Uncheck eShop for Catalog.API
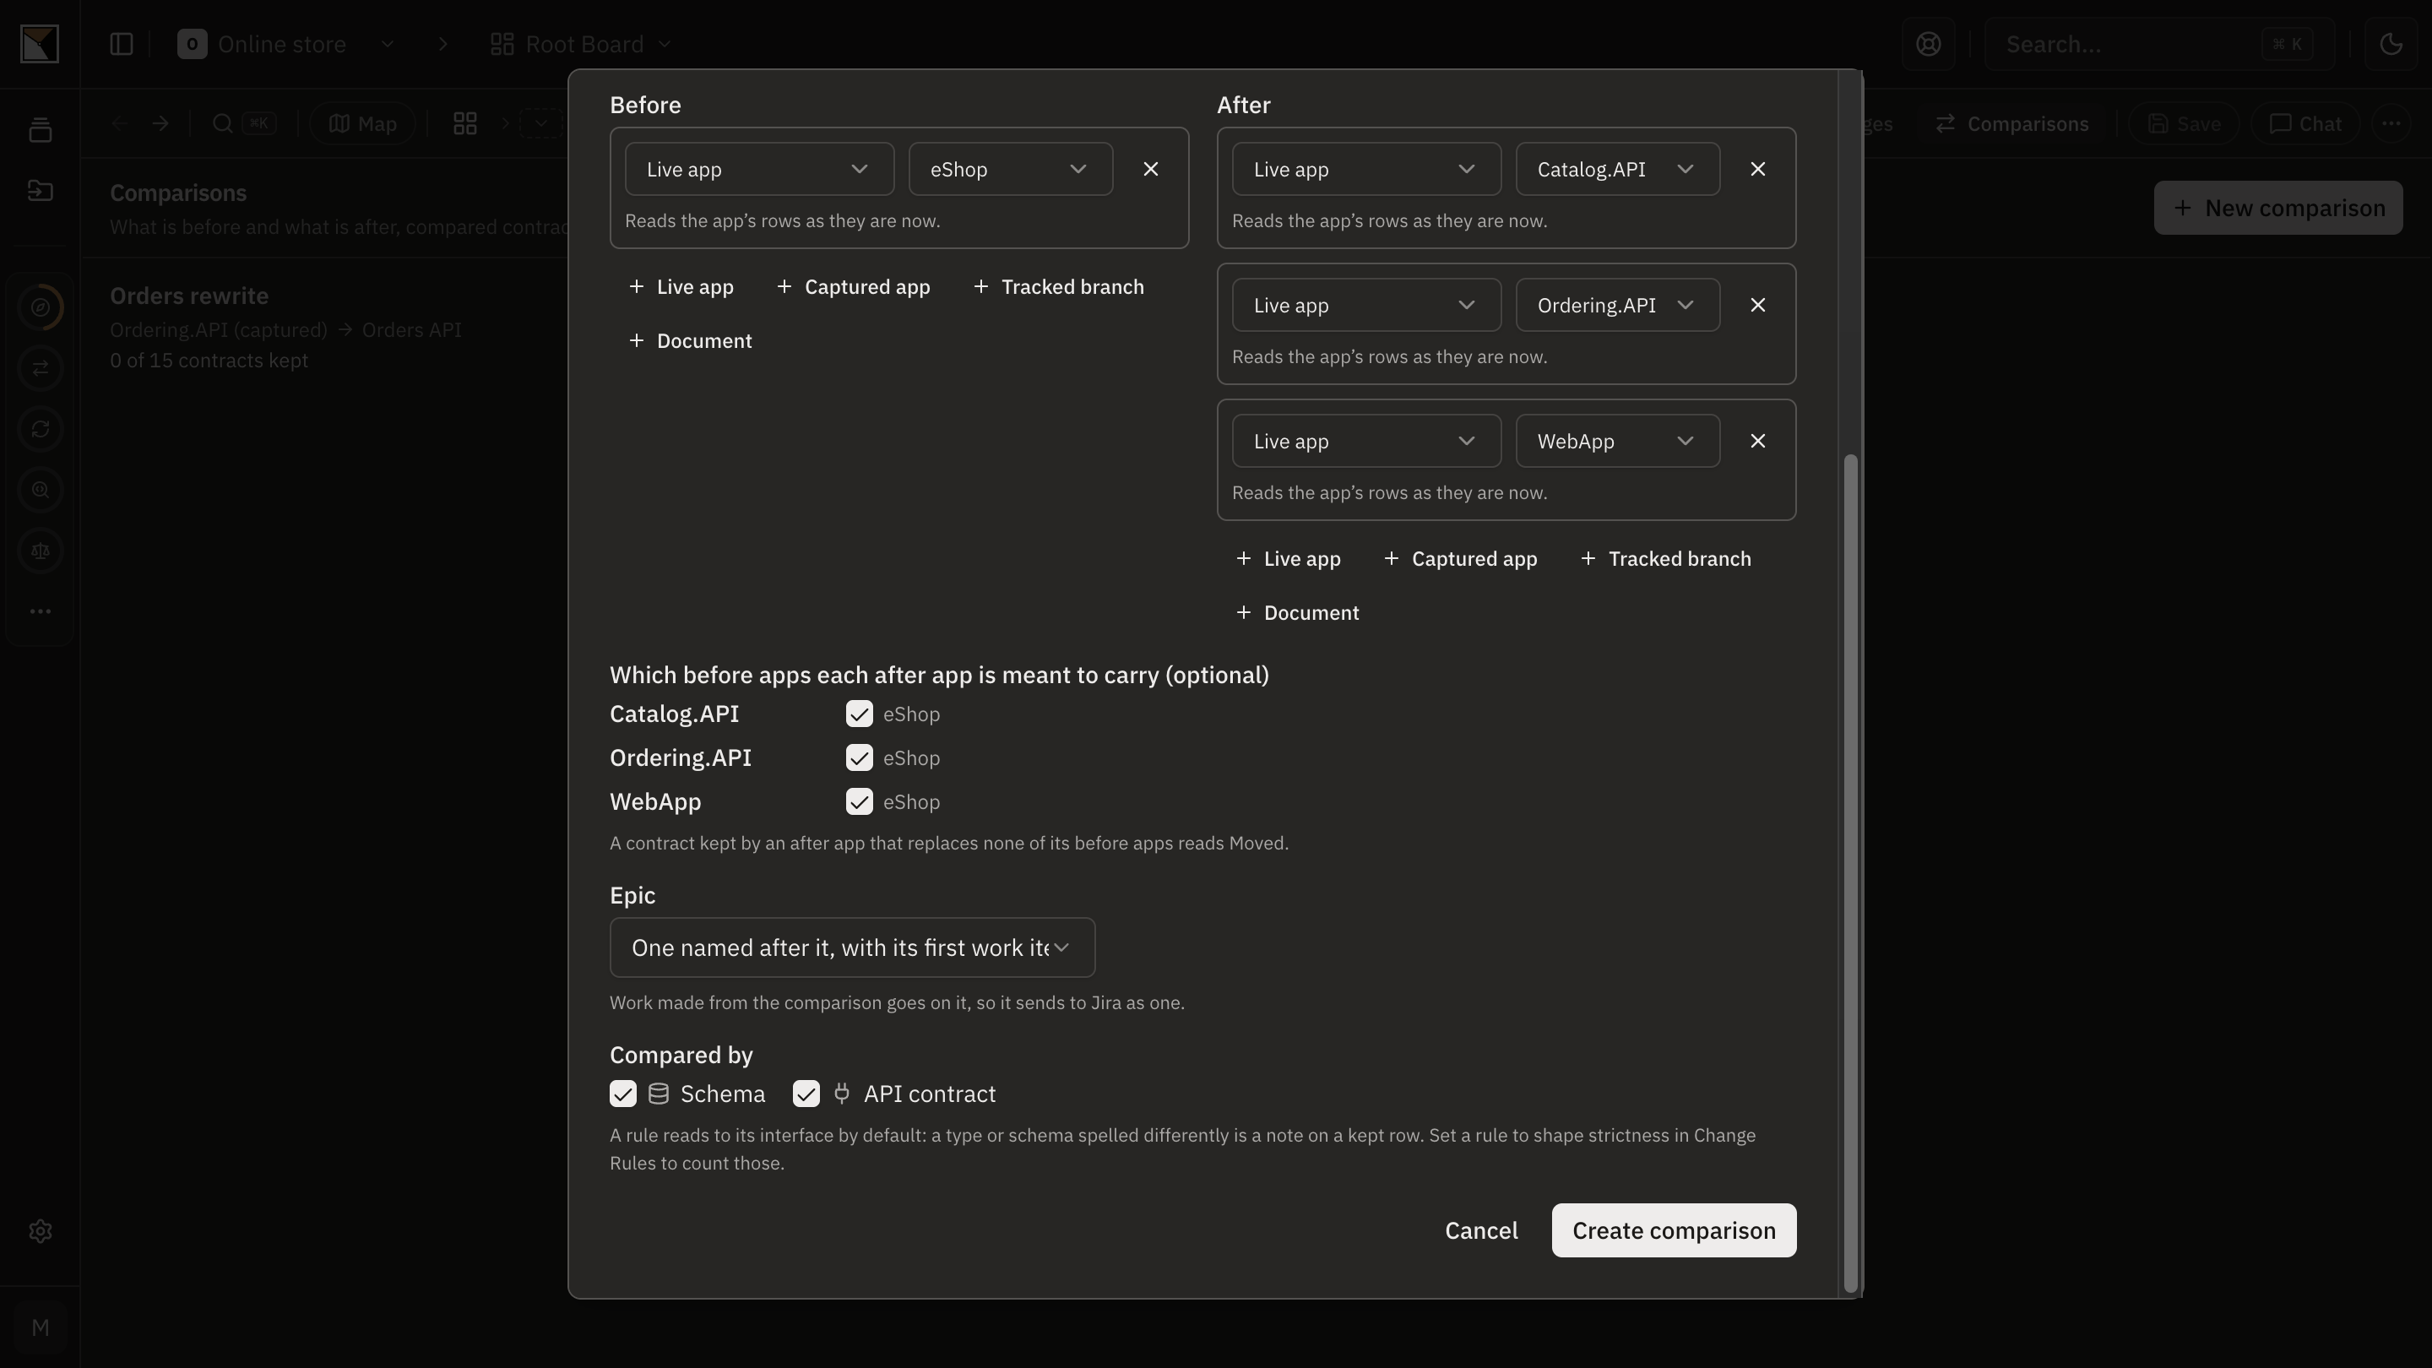Viewport: 2432px width, 1368px height. [858, 714]
